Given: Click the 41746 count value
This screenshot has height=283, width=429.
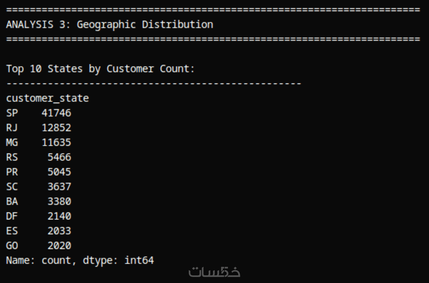Looking at the screenshot, I should point(56,113).
